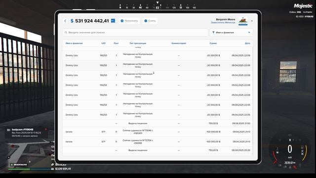The height and width of the screenshot is (178, 316).
Task: Click UID 671 in the №72704 row
Action: [103, 142]
